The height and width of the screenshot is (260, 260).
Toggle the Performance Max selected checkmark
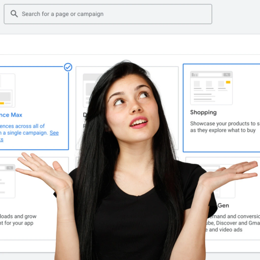tap(68, 67)
